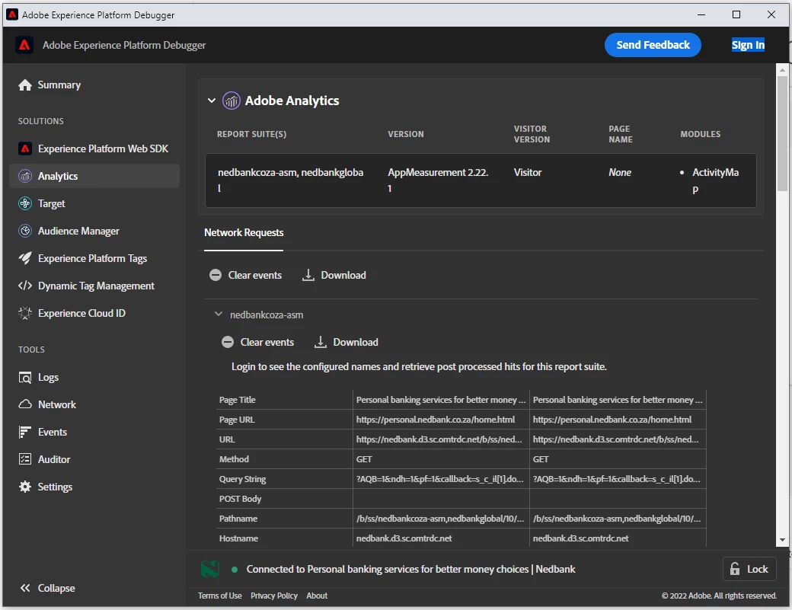
Task: Select the Target solution icon
Action: click(24, 203)
